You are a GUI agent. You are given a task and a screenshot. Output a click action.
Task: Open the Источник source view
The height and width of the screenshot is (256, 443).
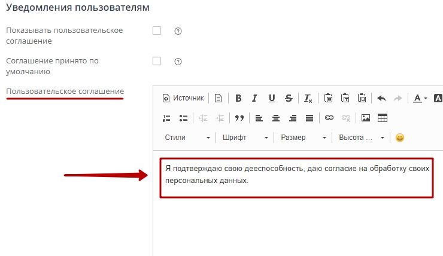pyautogui.click(x=183, y=98)
